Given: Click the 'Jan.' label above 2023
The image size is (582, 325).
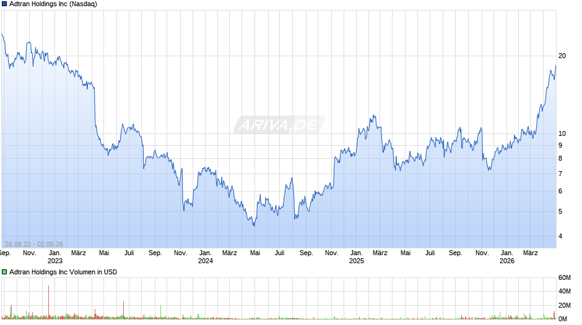Looking at the screenshot, I should pos(55,253).
